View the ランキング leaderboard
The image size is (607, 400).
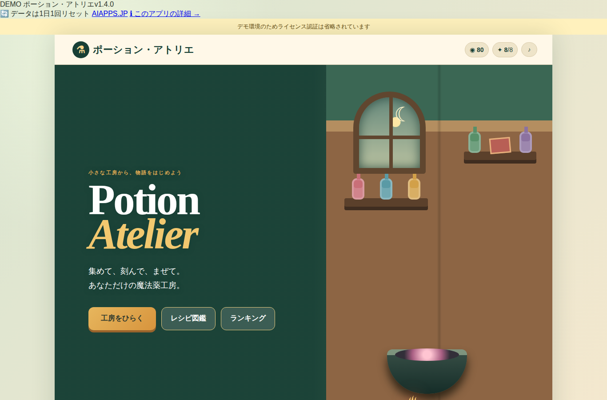point(248,319)
